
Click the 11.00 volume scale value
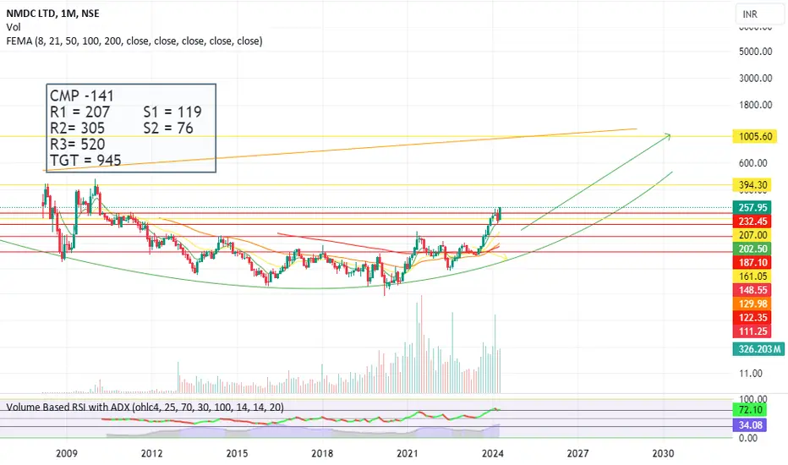tap(750, 373)
